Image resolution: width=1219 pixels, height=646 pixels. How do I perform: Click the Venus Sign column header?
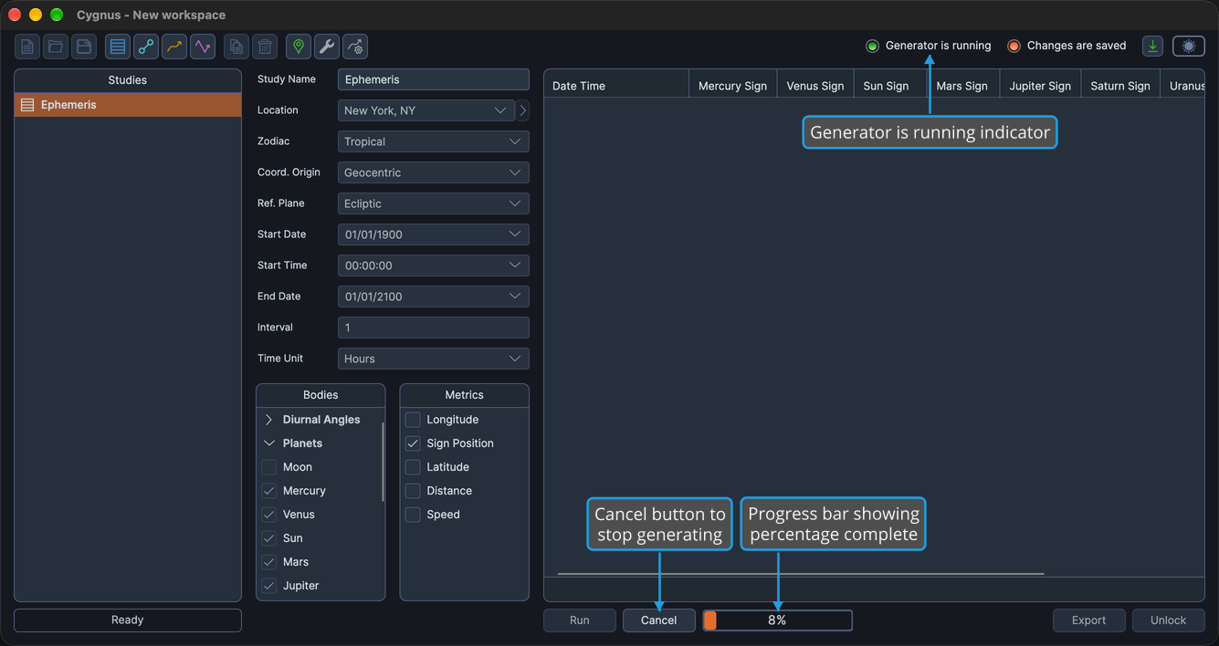815,86
